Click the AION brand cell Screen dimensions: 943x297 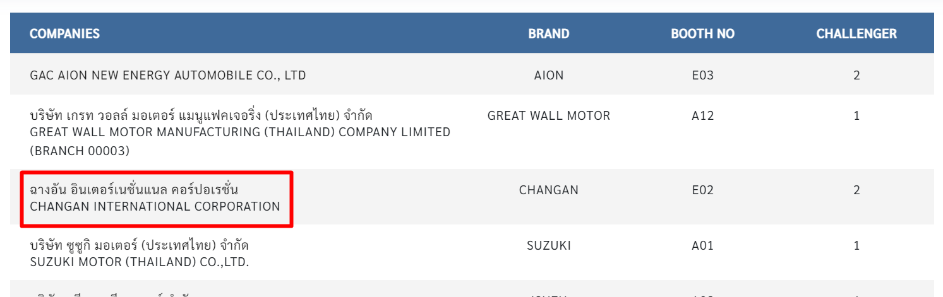click(549, 76)
